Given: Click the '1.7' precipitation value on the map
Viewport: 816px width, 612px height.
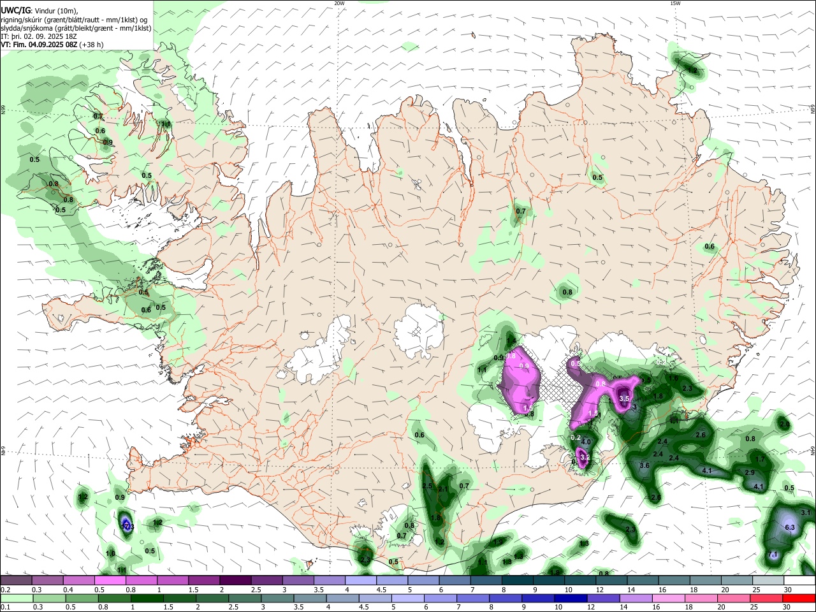Looking at the screenshot, I should [x=760, y=459].
